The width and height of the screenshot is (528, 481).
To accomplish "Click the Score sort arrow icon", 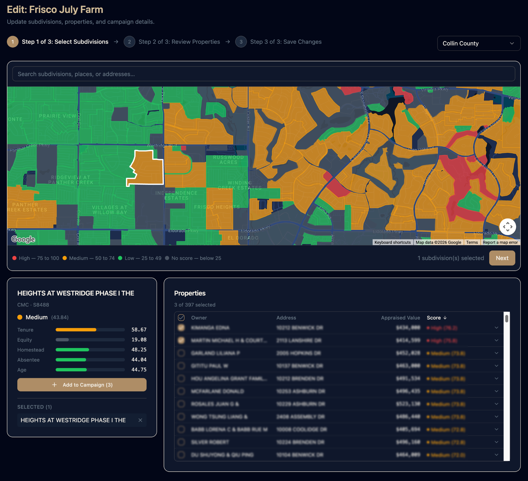I will (445, 318).
